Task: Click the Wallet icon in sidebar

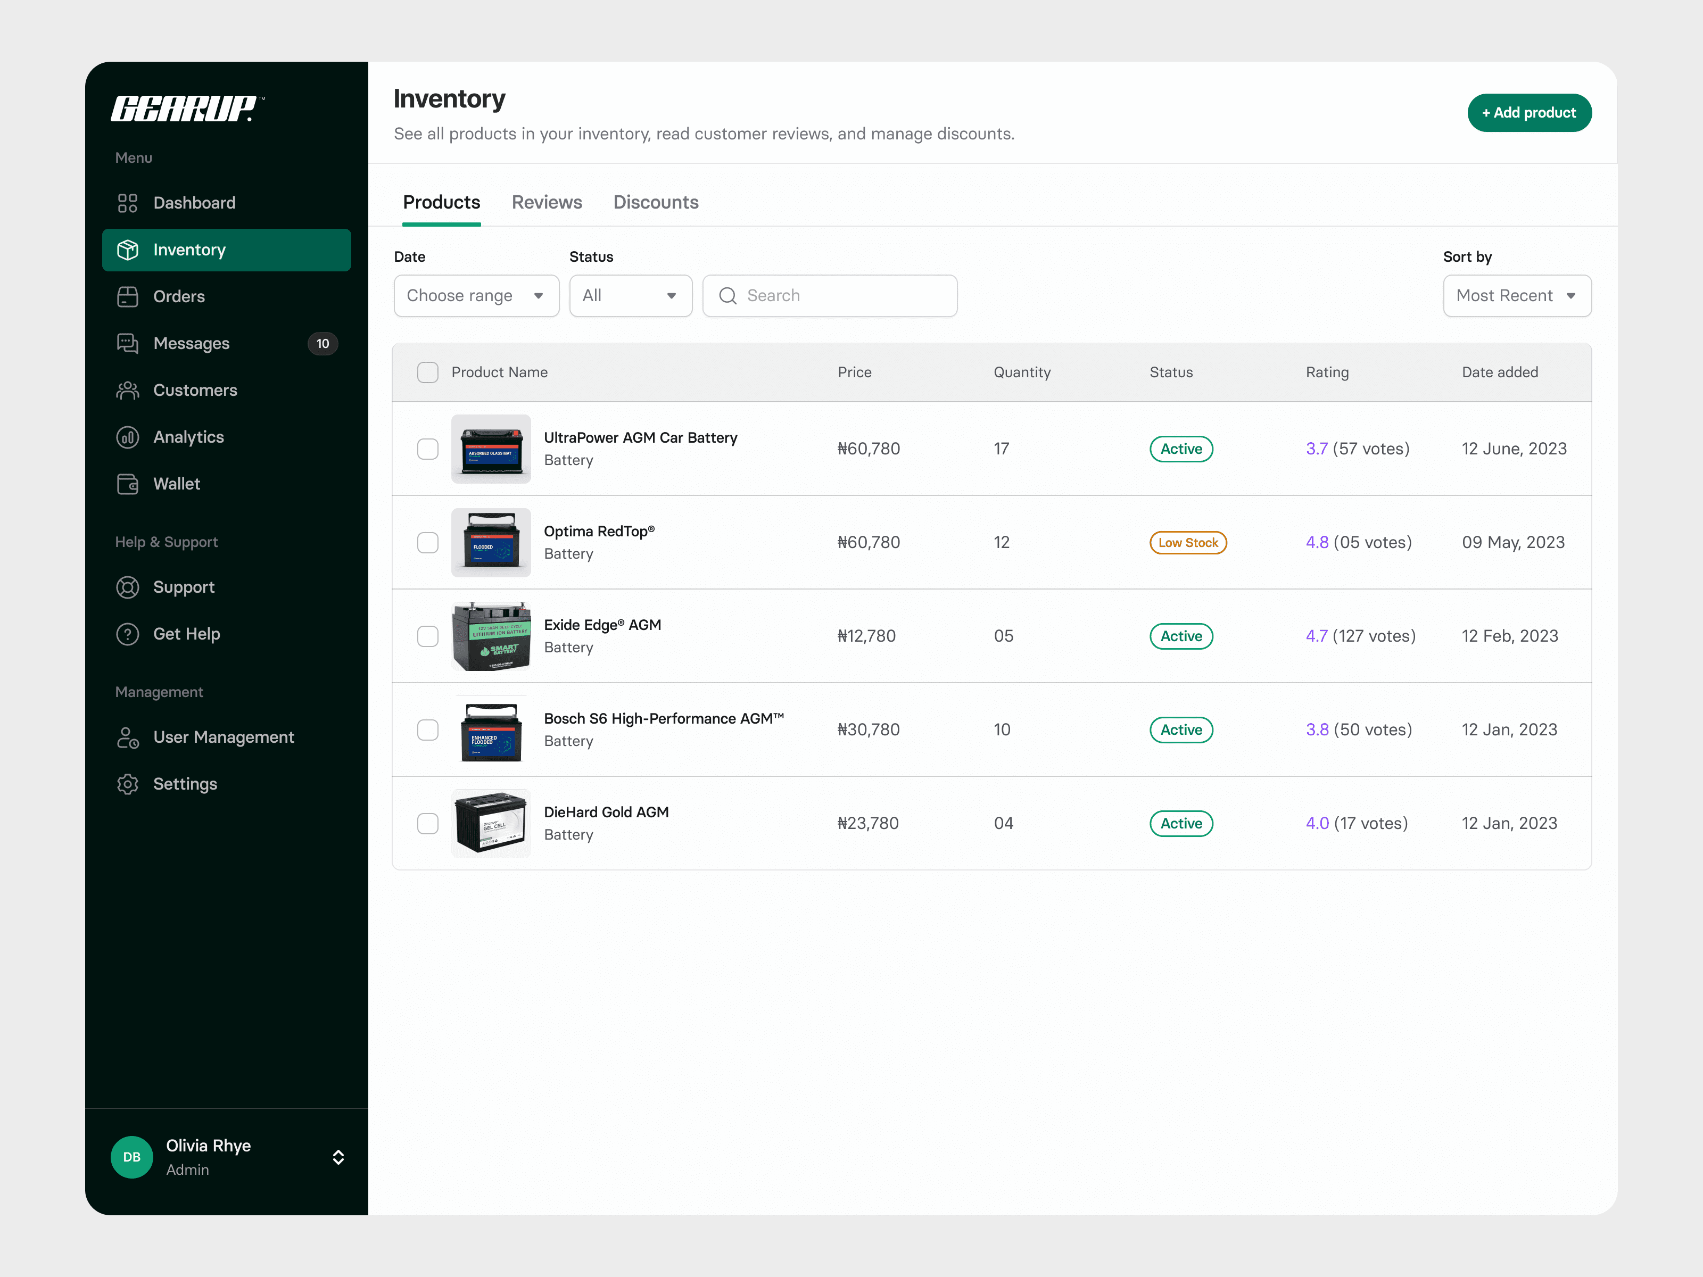Action: point(127,484)
